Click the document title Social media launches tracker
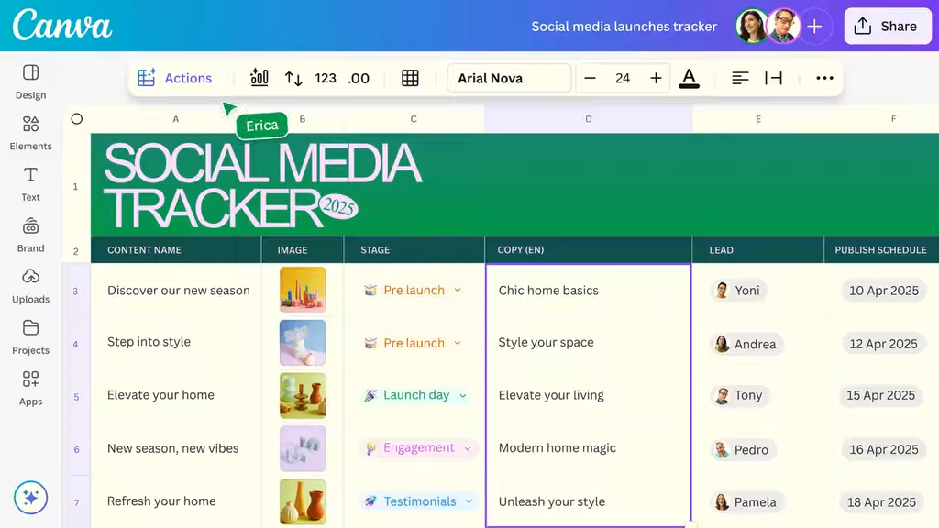 (624, 27)
